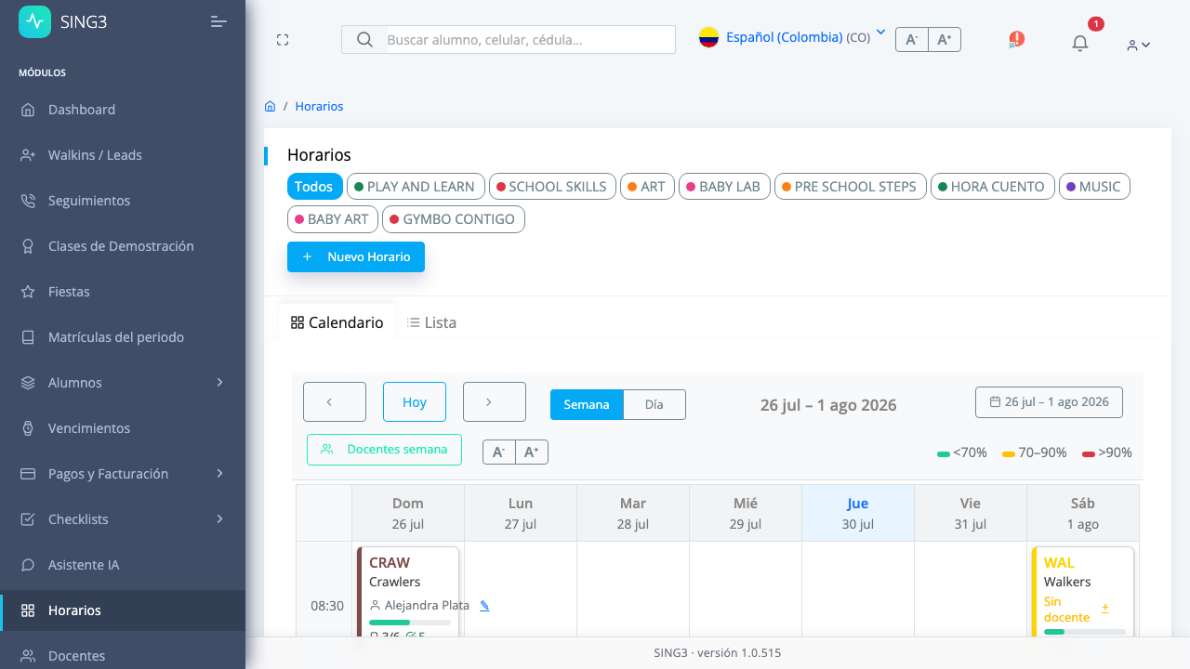The width and height of the screenshot is (1190, 669).
Task: Click the home breadcrumb icon
Action: [x=270, y=106]
